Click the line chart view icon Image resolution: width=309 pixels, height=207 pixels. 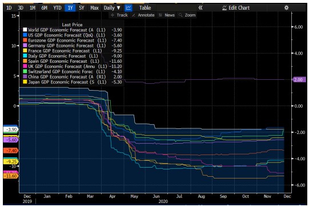(129, 8)
